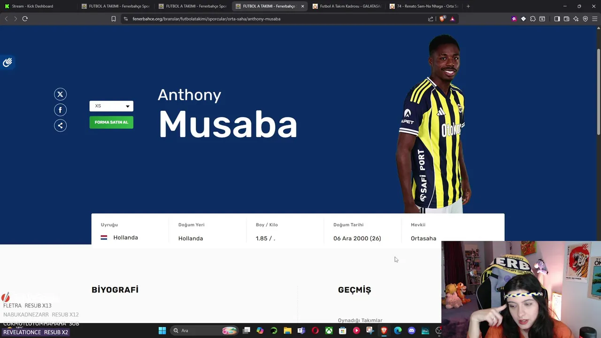Click the address bar URL field
The height and width of the screenshot is (338, 601).
(x=277, y=19)
